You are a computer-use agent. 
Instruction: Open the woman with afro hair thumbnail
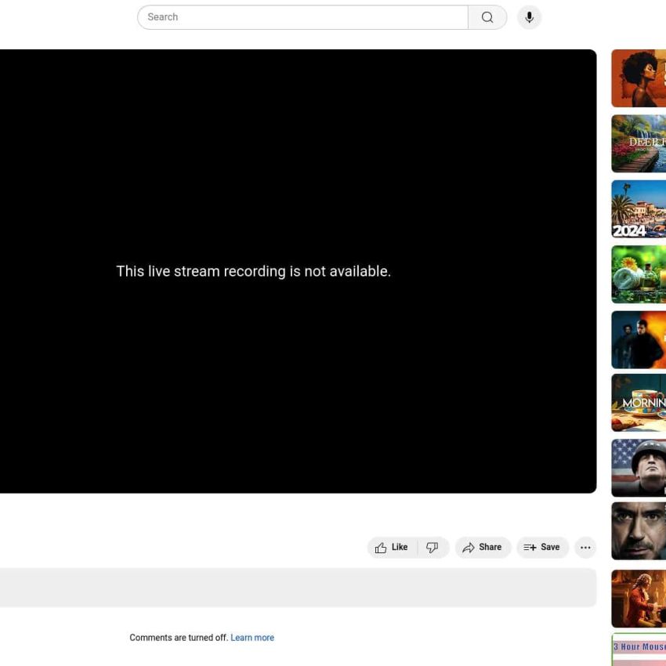[x=639, y=78]
